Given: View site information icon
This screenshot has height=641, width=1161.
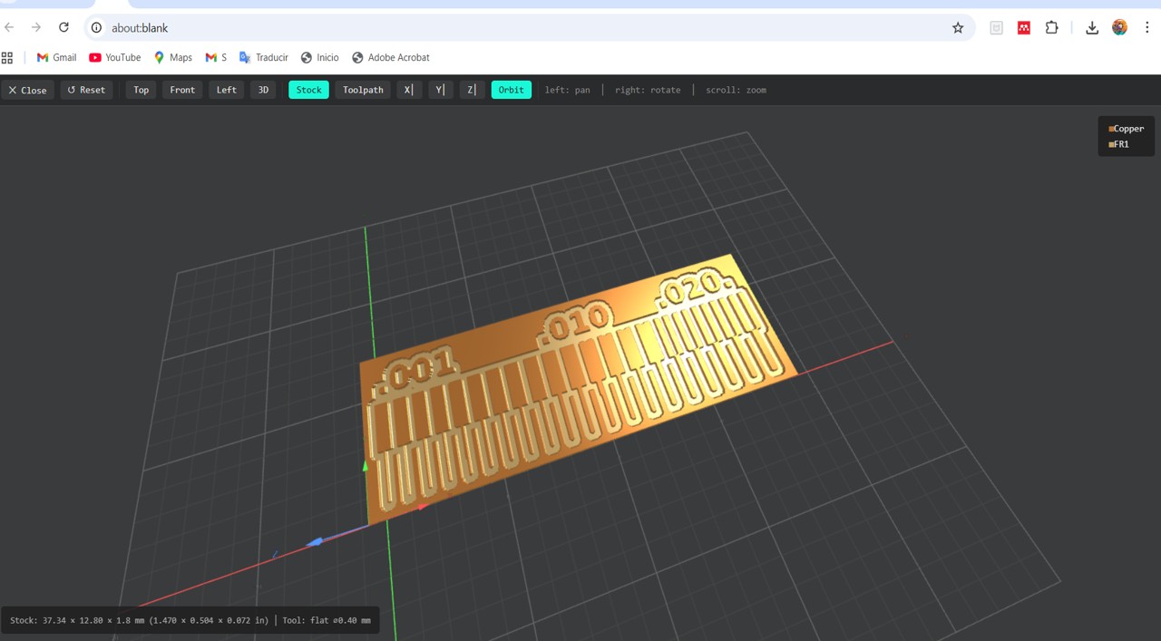Looking at the screenshot, I should point(97,28).
